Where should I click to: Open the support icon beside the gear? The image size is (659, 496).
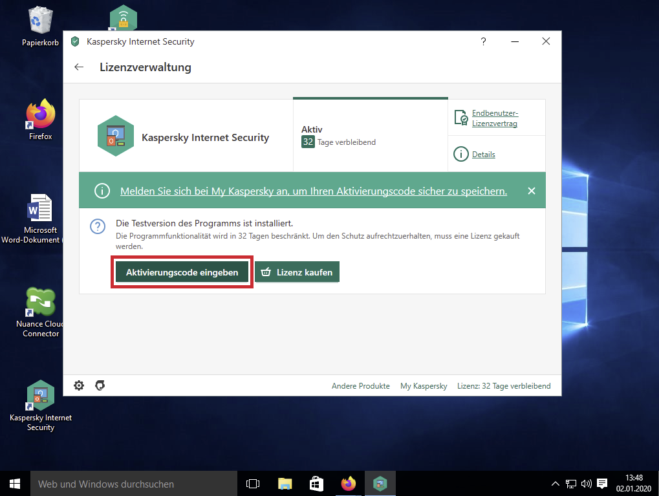click(100, 385)
